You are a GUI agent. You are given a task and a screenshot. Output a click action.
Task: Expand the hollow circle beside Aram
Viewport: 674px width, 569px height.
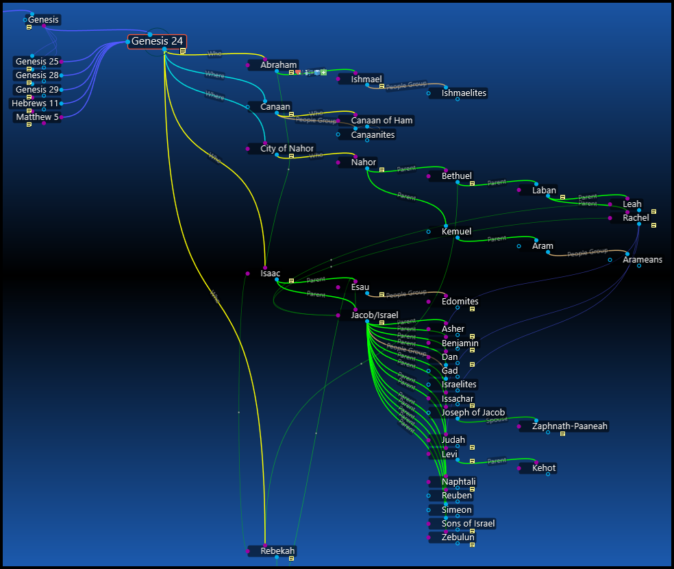(x=519, y=246)
